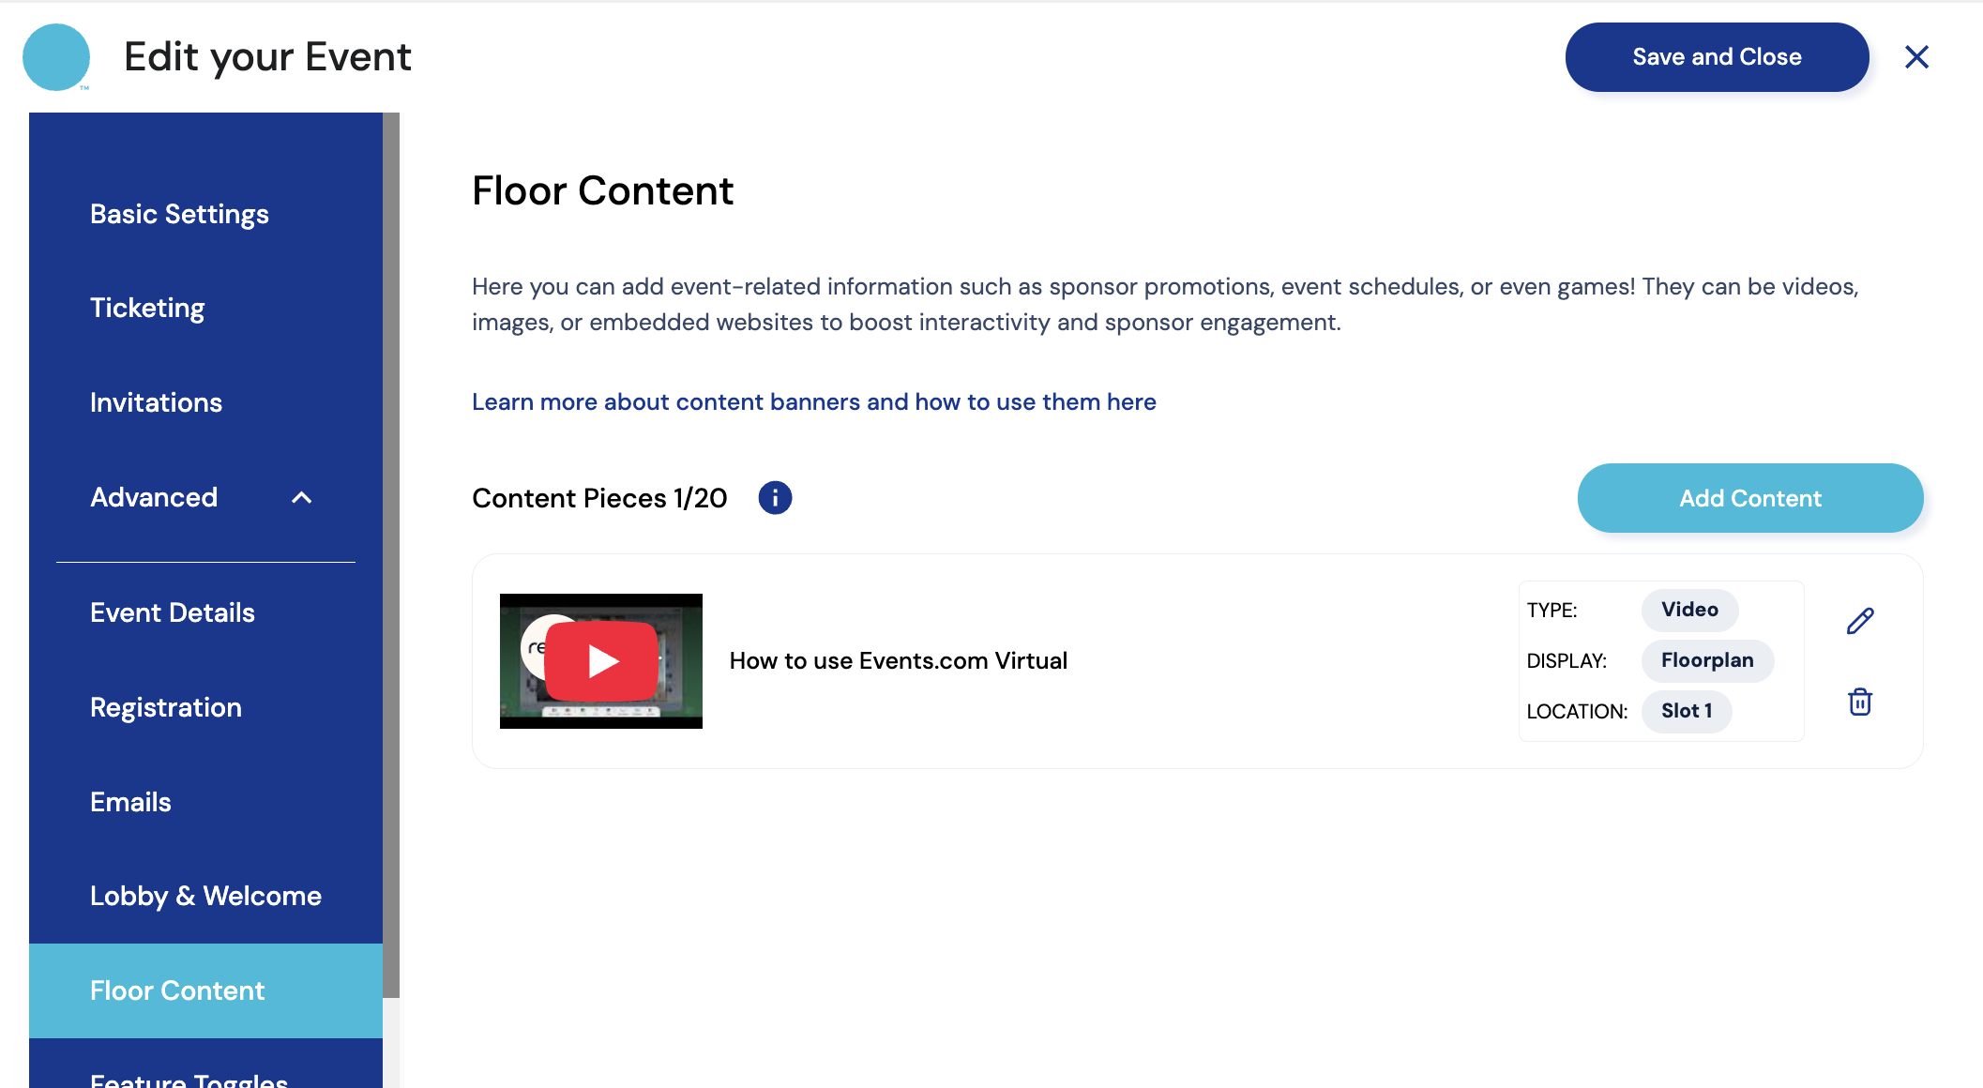Close the event editor with the X icon
Image resolution: width=1983 pixels, height=1088 pixels.
point(1916,57)
